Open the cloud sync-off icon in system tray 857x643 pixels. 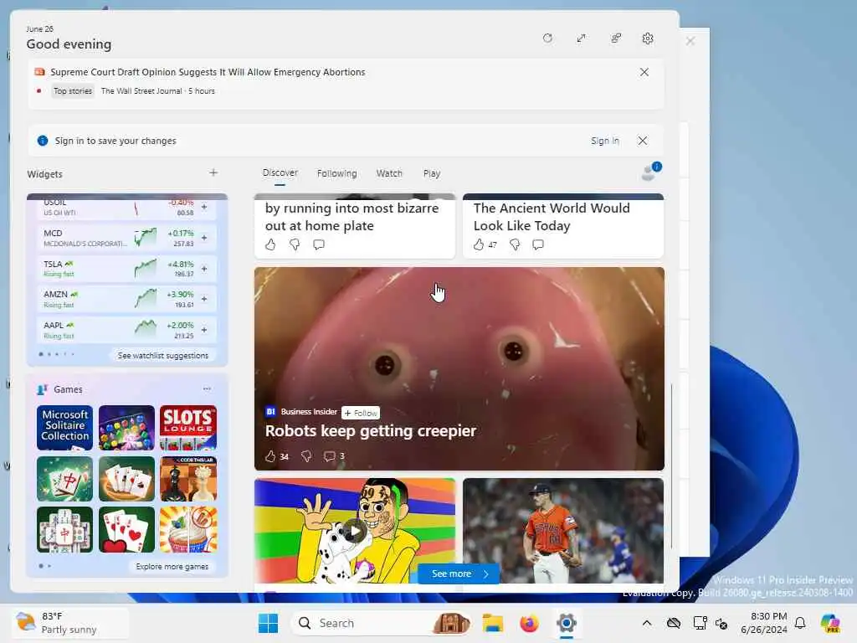674,623
